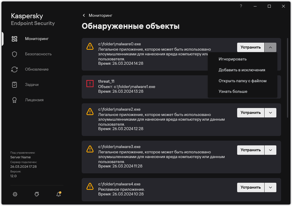Open the Задачи section icon
The height and width of the screenshot is (206, 292).
pos(14,84)
